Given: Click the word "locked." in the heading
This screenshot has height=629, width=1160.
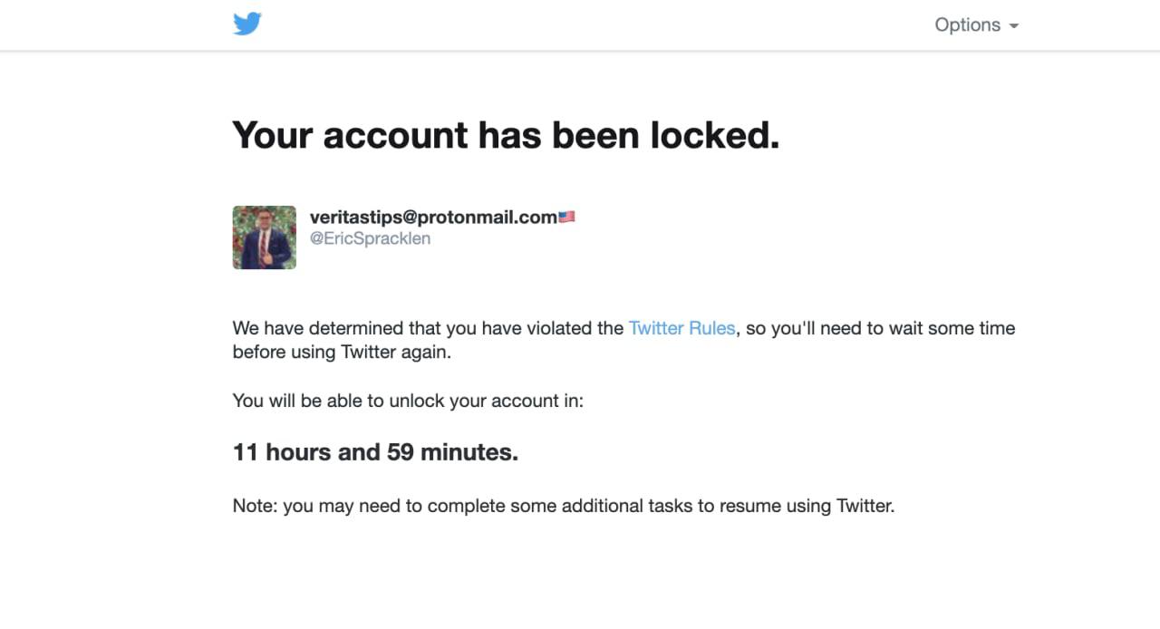Looking at the screenshot, I should pyautogui.click(x=714, y=135).
